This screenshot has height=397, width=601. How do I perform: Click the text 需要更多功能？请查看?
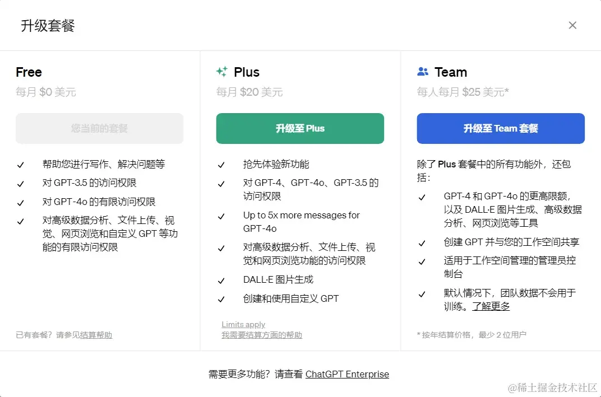[256, 374]
